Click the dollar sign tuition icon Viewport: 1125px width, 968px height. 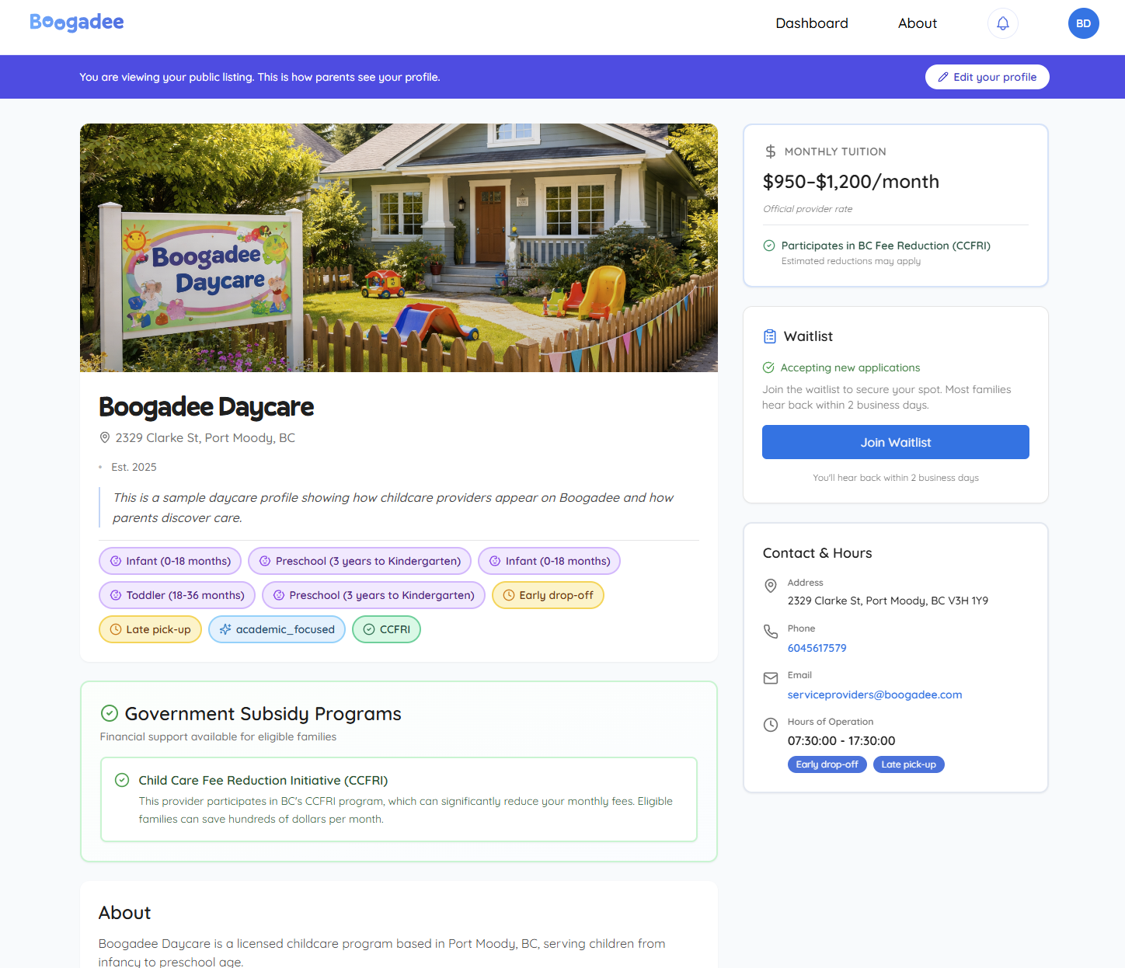[x=770, y=151]
